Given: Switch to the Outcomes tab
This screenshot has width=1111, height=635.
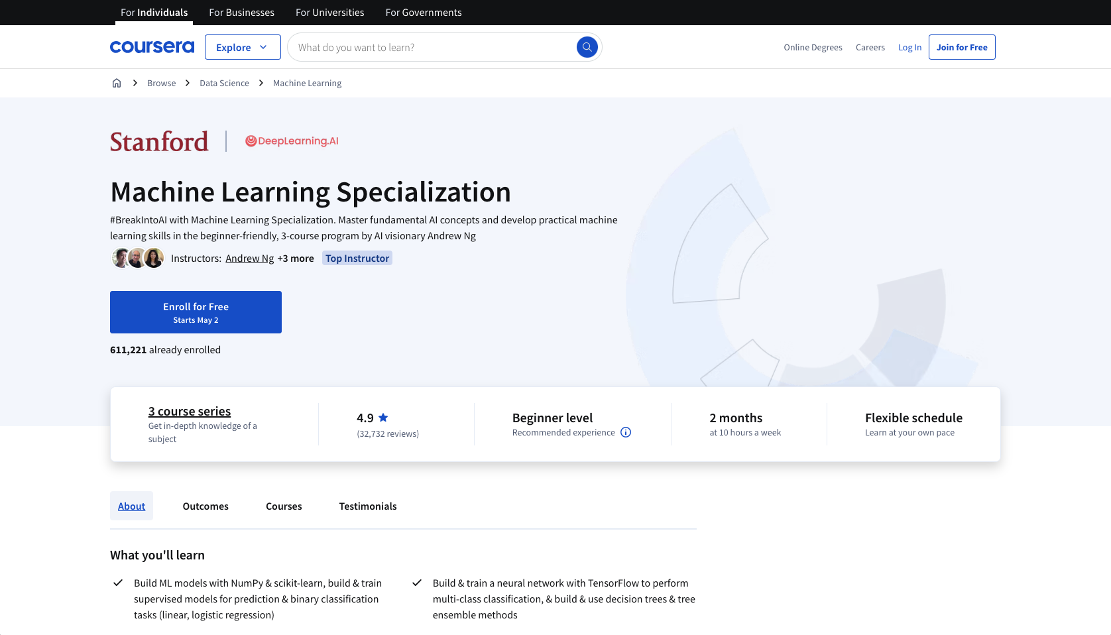Looking at the screenshot, I should click(205, 506).
